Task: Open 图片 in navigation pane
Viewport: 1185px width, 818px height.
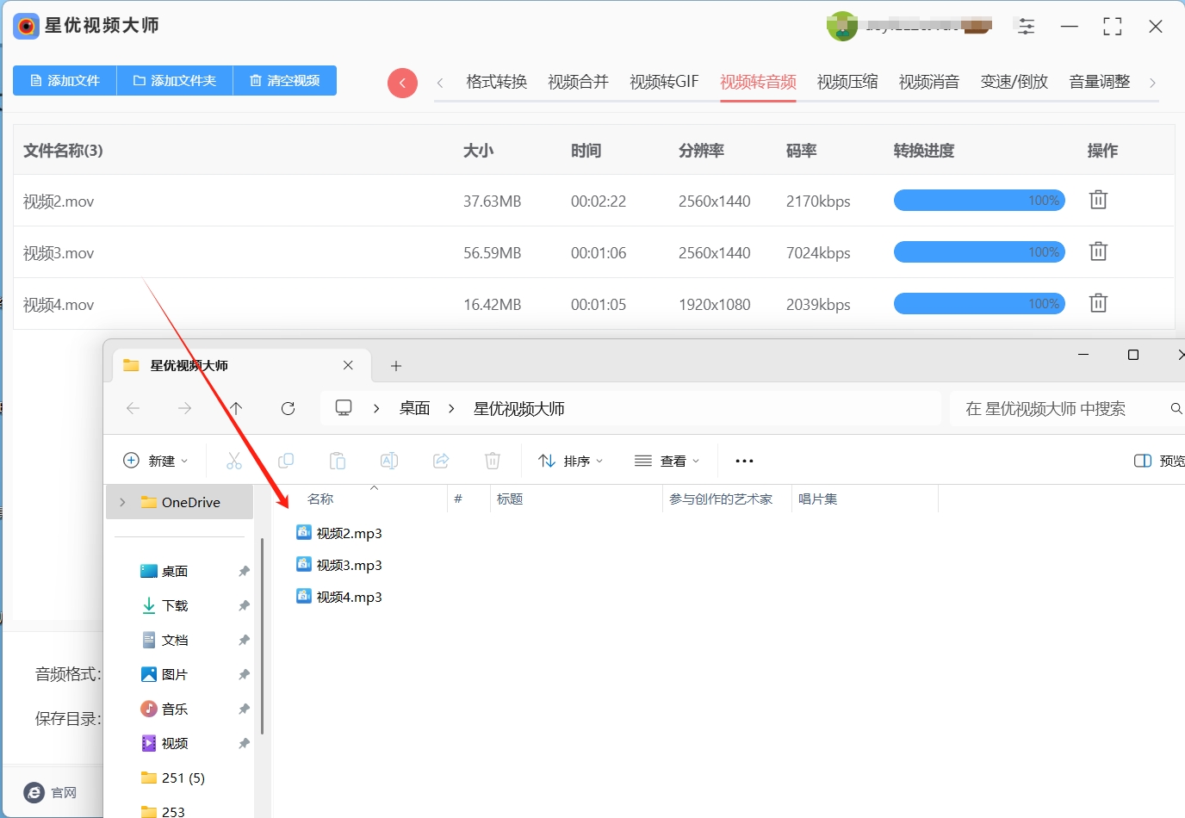Action: click(x=175, y=674)
